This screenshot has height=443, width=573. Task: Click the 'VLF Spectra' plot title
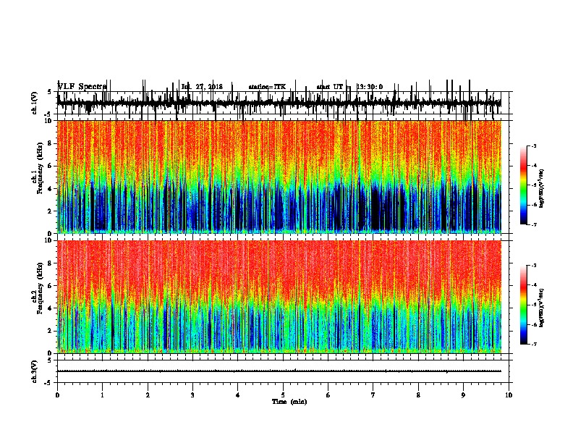pos(82,87)
